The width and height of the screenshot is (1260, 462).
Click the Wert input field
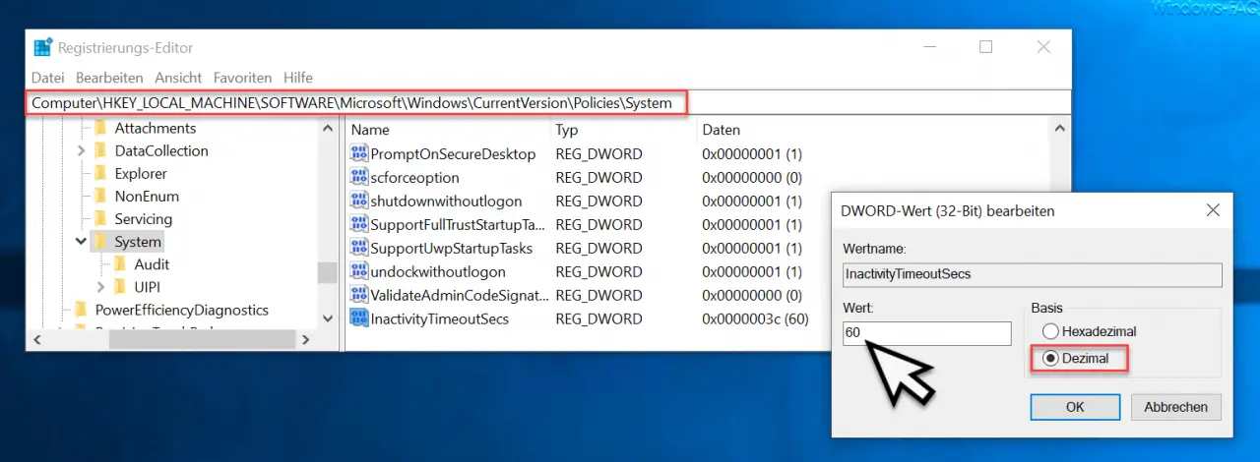click(926, 333)
